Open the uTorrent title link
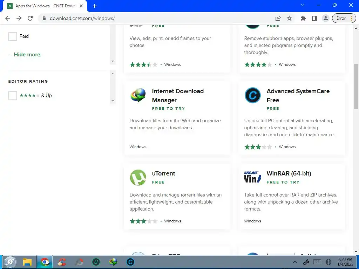 tap(163, 173)
